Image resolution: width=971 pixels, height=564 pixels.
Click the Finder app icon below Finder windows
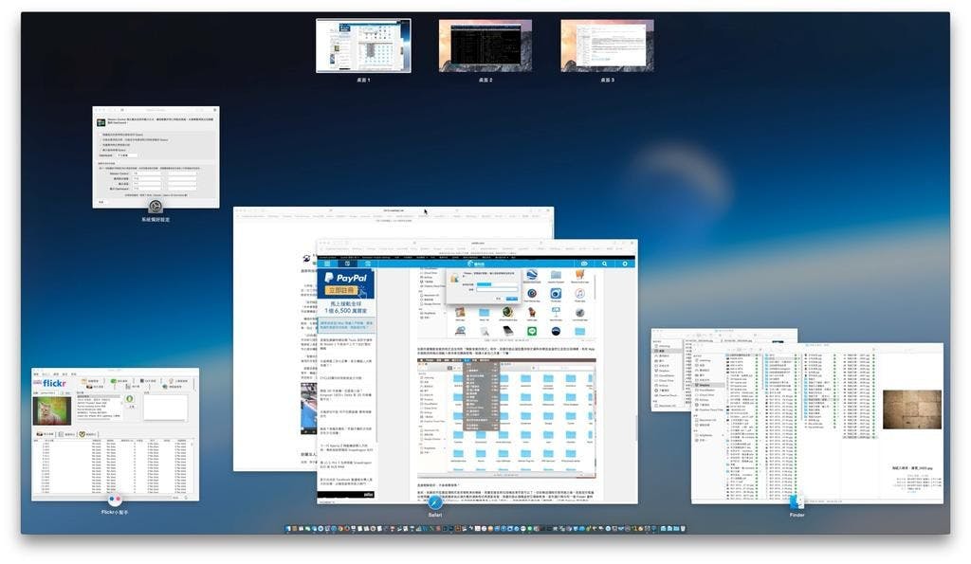point(797,500)
